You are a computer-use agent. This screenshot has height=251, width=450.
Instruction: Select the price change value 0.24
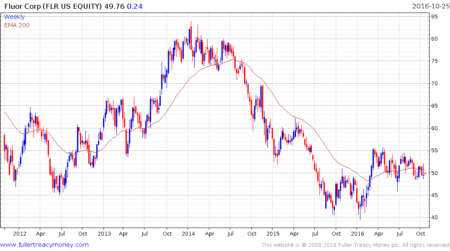pos(135,6)
